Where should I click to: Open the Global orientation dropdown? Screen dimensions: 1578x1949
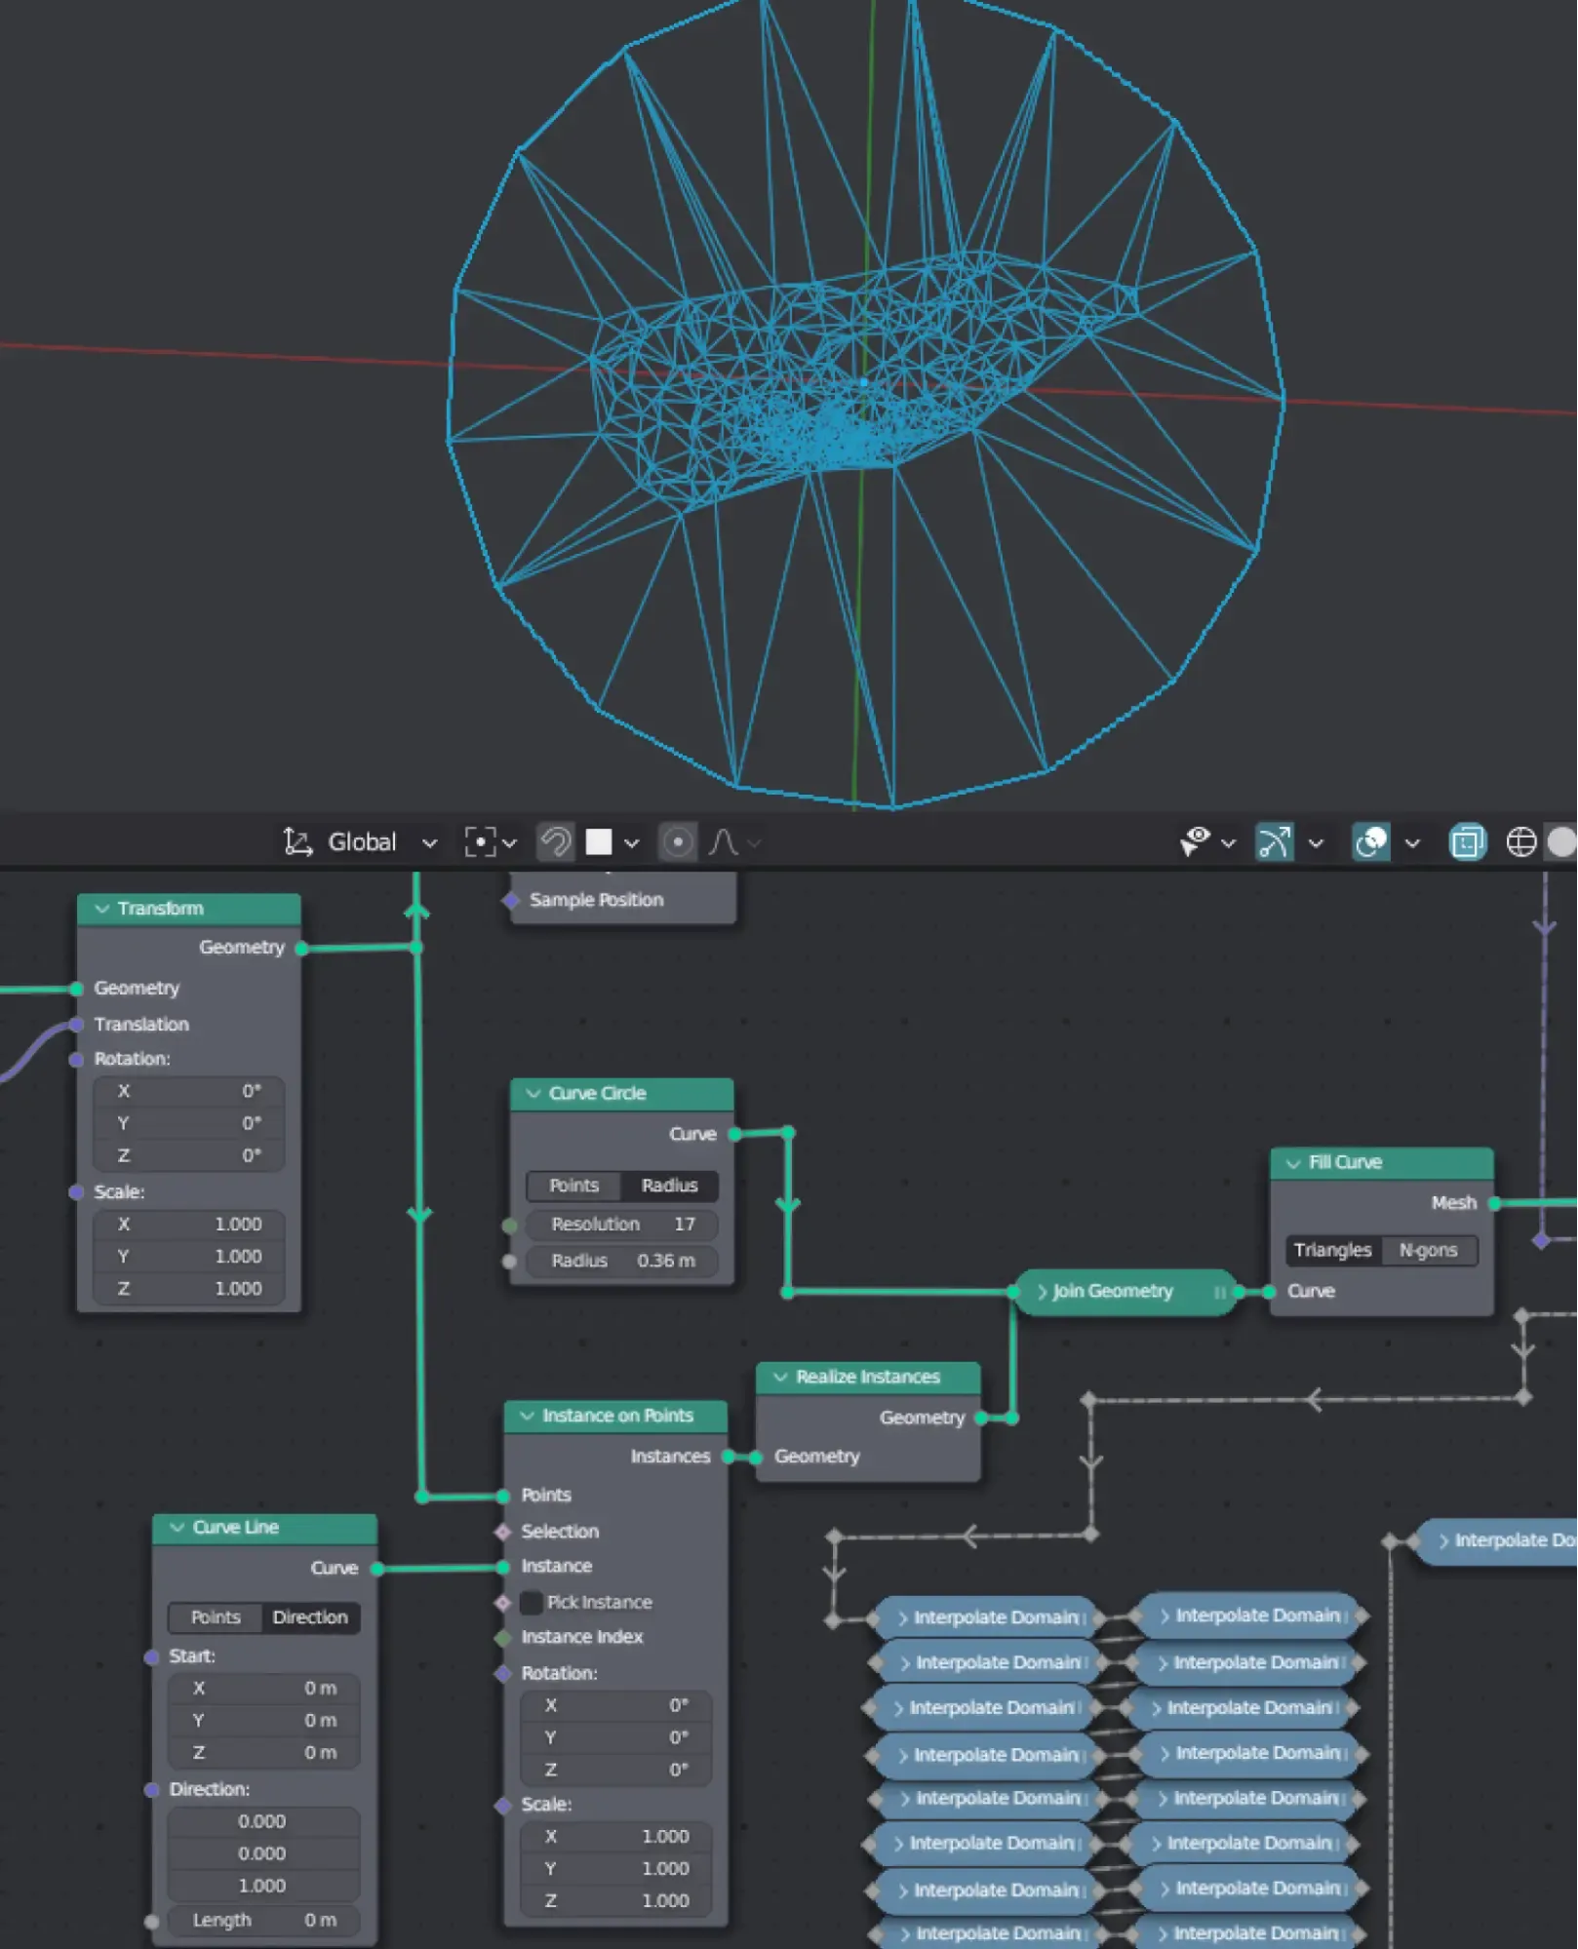click(x=380, y=841)
